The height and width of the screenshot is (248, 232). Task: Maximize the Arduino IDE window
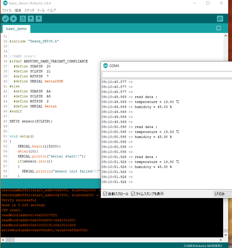click(x=208, y=3)
